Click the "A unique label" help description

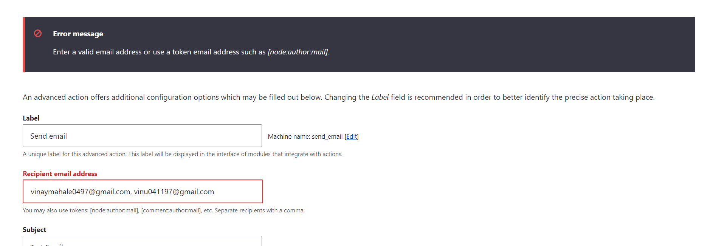182,154
